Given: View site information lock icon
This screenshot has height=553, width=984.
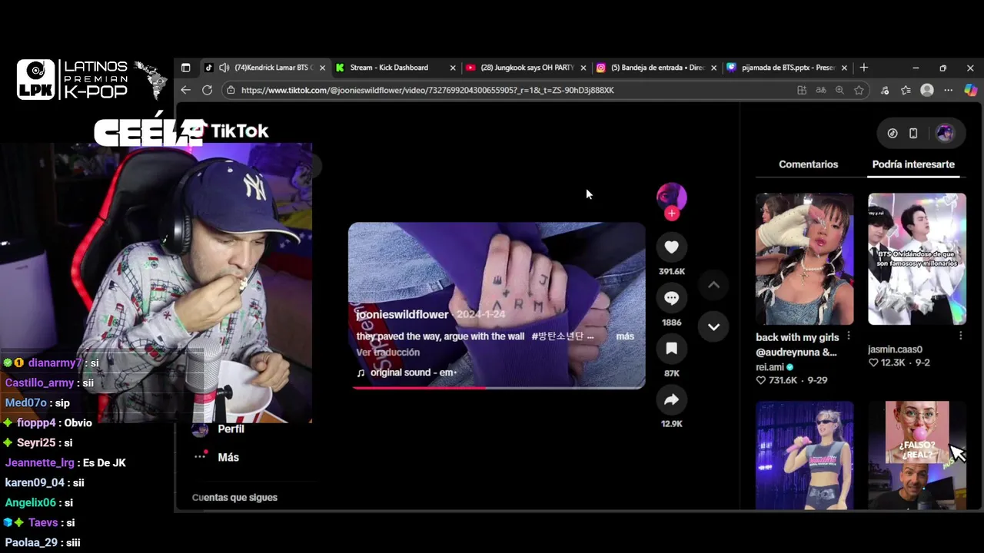Looking at the screenshot, I should 231,90.
